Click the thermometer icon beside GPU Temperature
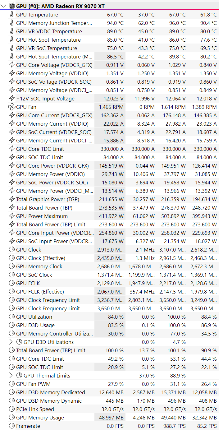This screenshot has width=223, height=435. 12,15
